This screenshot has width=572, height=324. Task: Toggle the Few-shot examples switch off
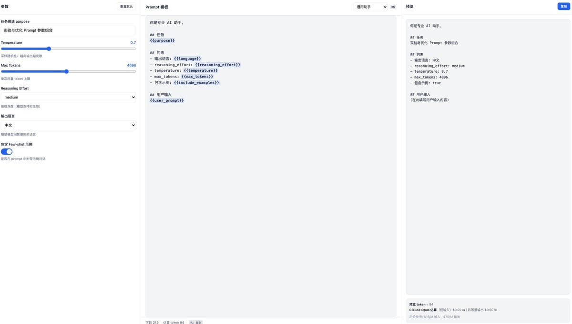(7, 151)
